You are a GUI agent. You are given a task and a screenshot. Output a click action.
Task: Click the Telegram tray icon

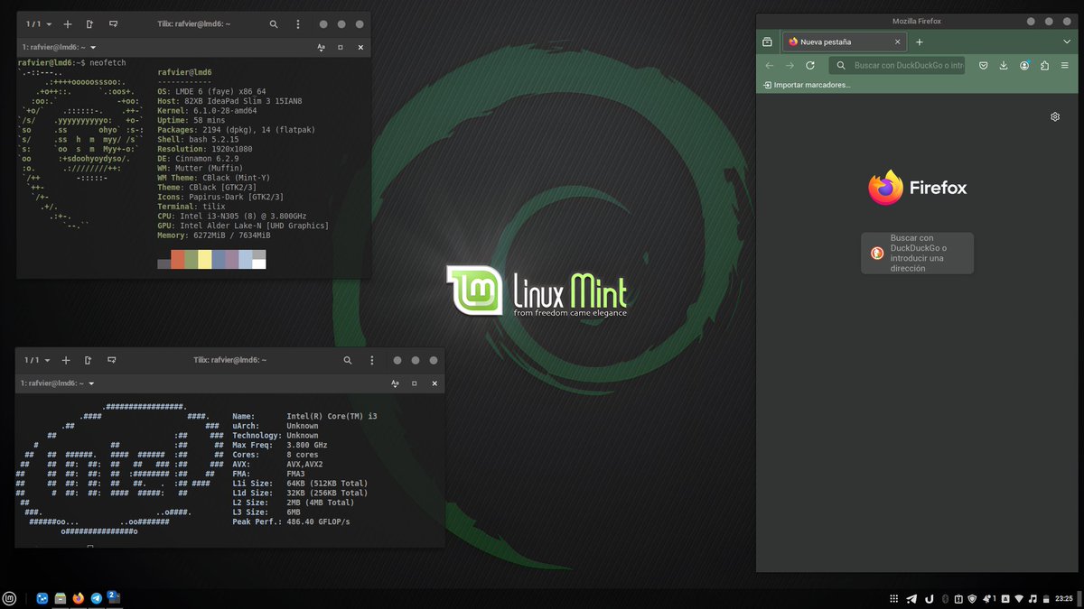click(x=911, y=599)
